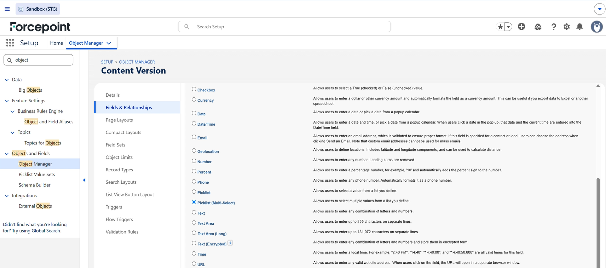This screenshot has width=606, height=268.
Task: Select the Checkbox field type radio
Action: (x=194, y=89)
